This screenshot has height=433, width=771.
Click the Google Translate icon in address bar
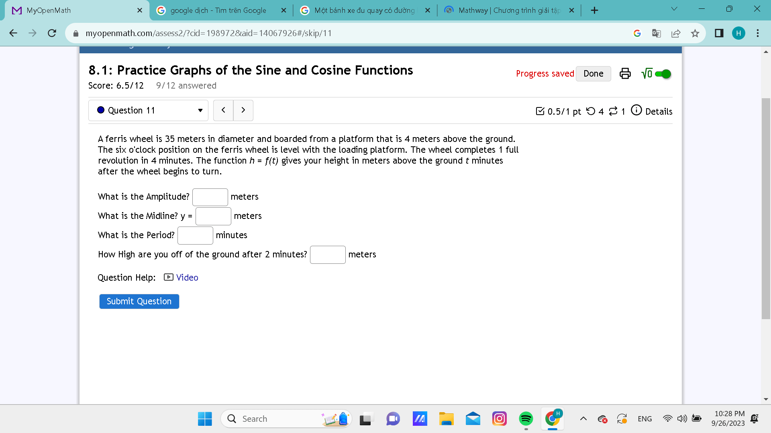(656, 33)
